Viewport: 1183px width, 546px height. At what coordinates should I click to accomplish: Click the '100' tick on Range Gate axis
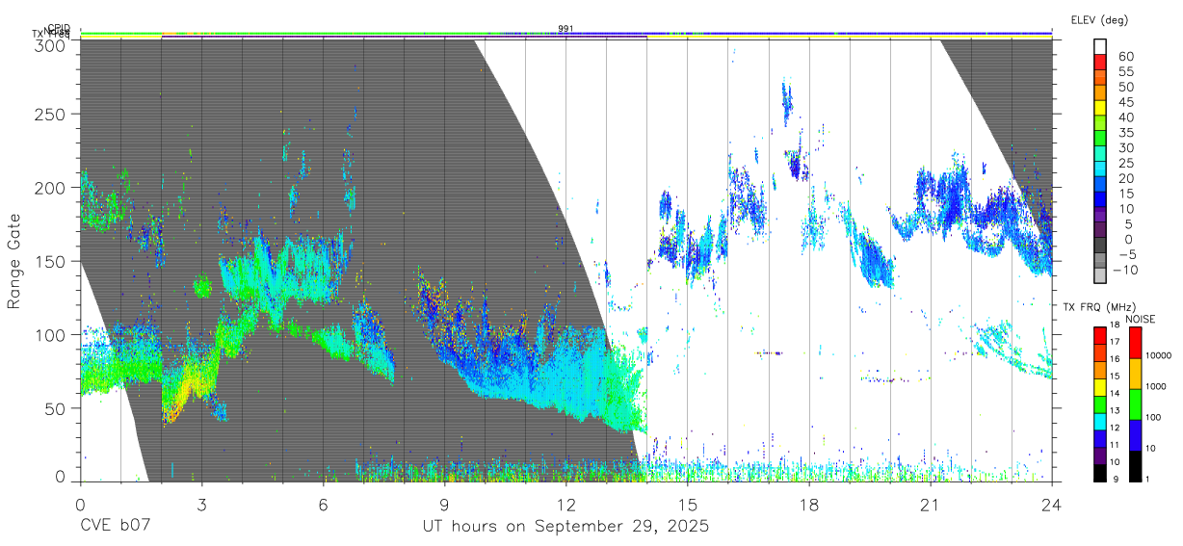pyautogui.click(x=52, y=334)
